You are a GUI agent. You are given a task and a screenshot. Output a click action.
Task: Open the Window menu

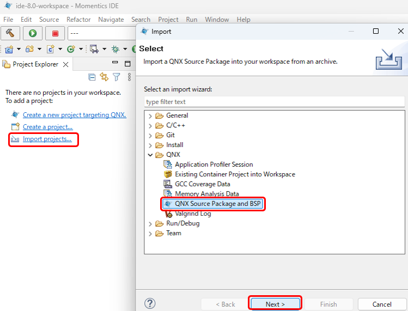point(217,20)
